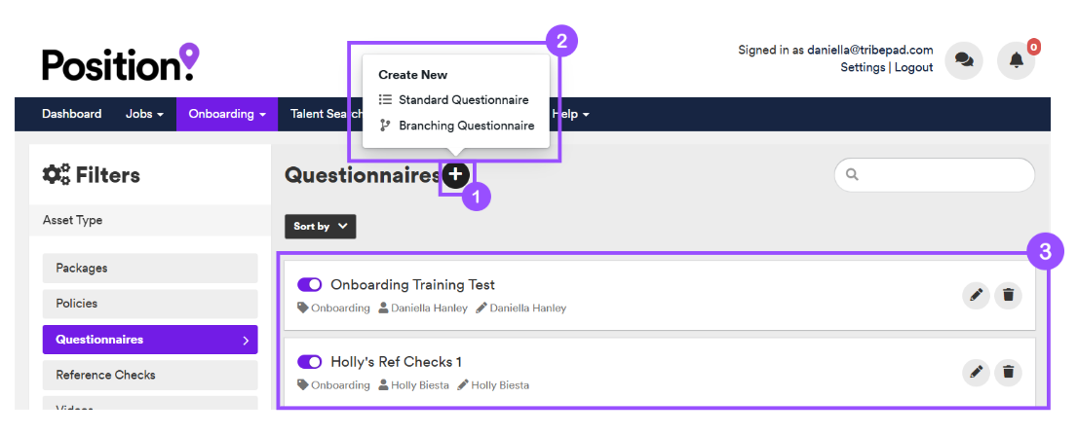Select the Packages asset type filter

pyautogui.click(x=150, y=269)
